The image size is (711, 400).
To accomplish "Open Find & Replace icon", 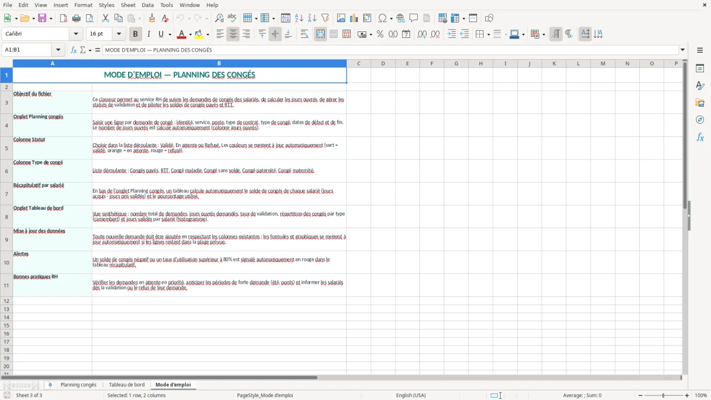I will click(x=219, y=18).
